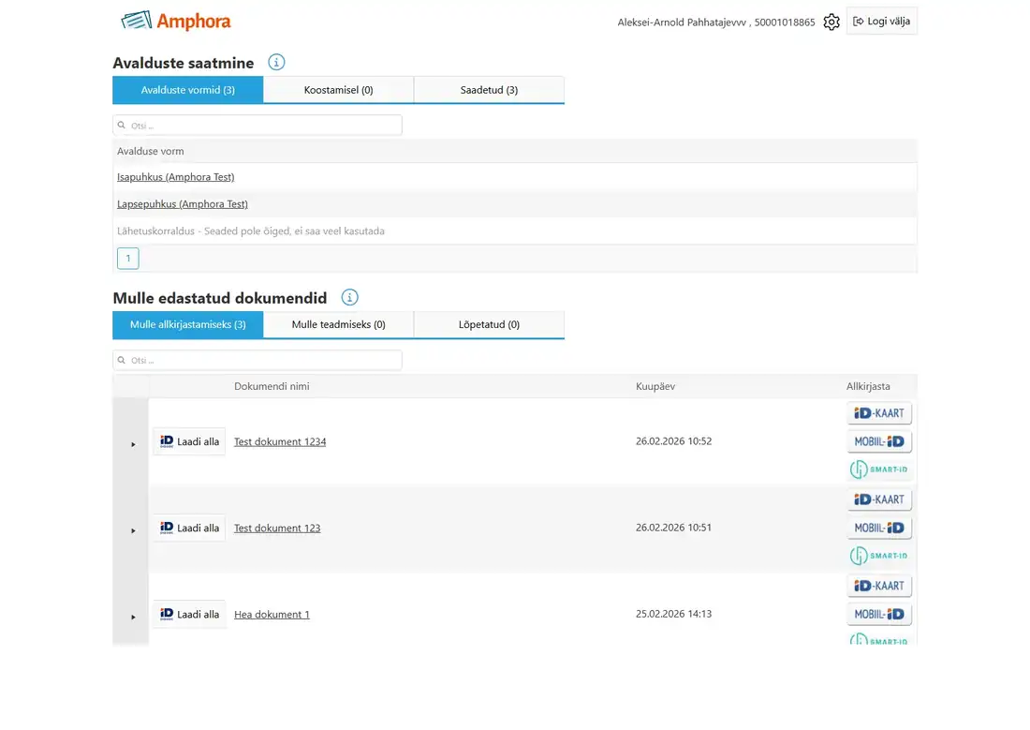Viewport: 1030px width, 730px height.
Task: Download Test dokument 123 via Laadi alla
Action: (x=189, y=528)
